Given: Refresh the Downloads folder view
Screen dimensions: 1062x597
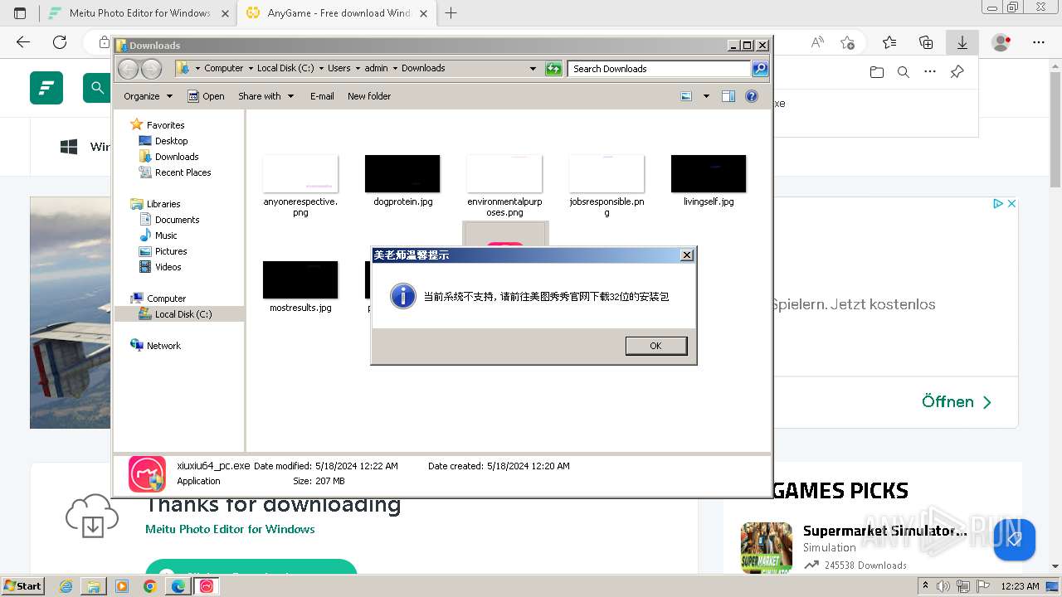Looking at the screenshot, I should (x=553, y=69).
